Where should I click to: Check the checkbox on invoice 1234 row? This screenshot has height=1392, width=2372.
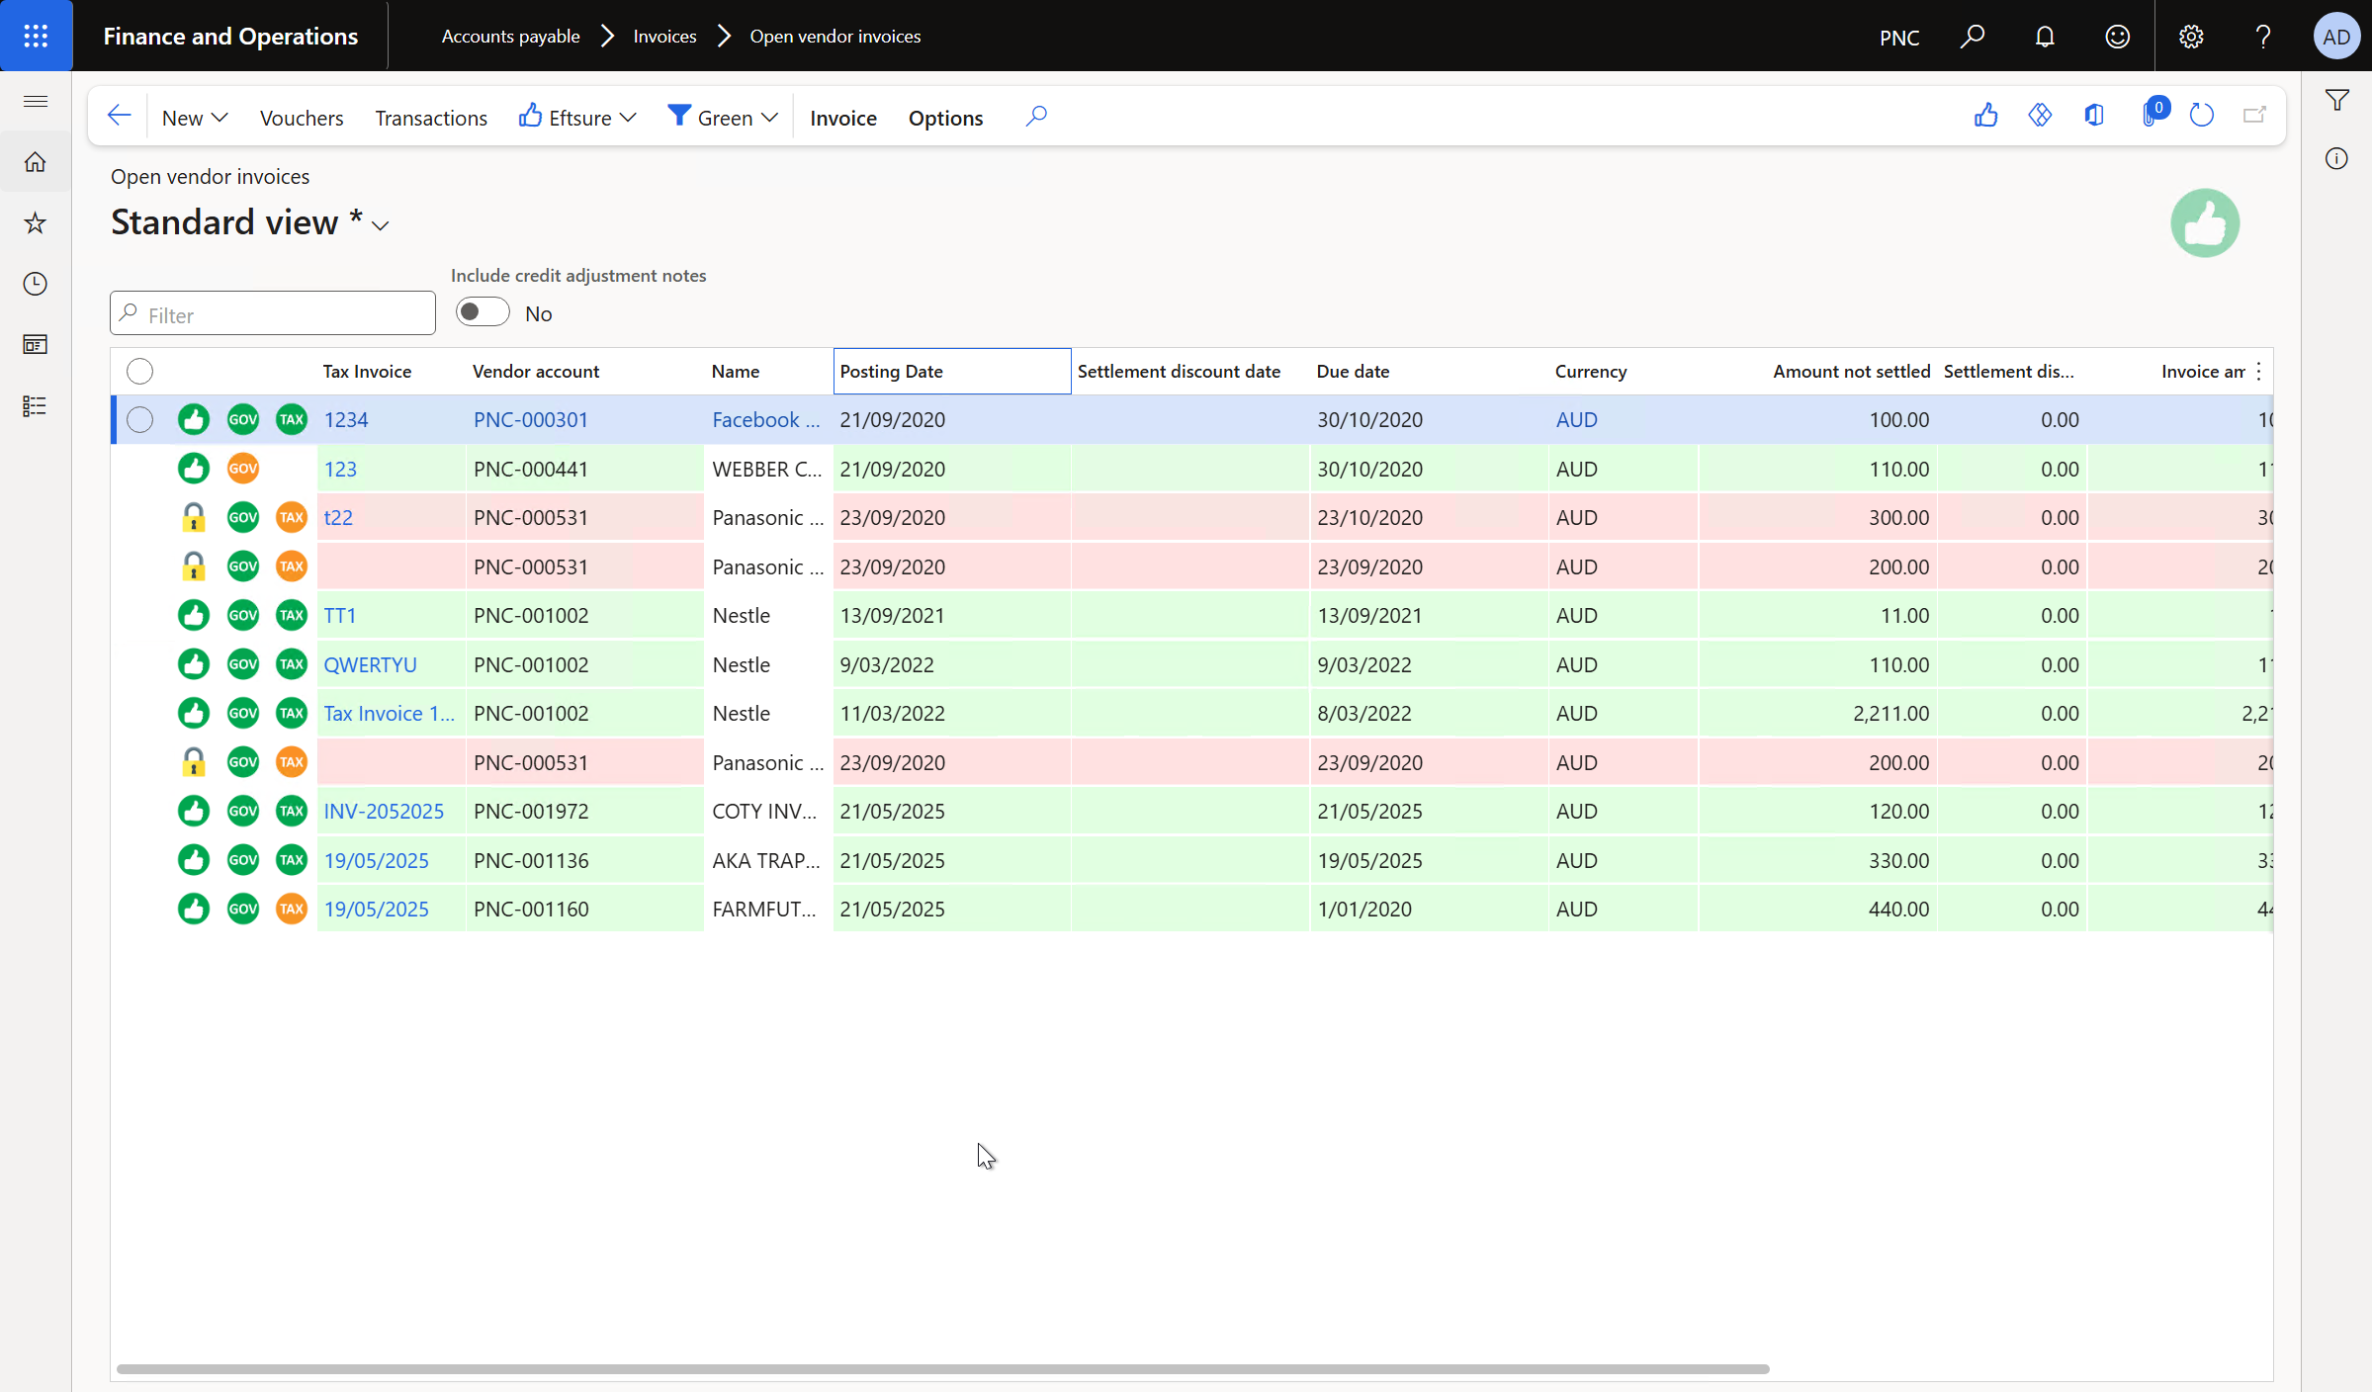click(139, 419)
